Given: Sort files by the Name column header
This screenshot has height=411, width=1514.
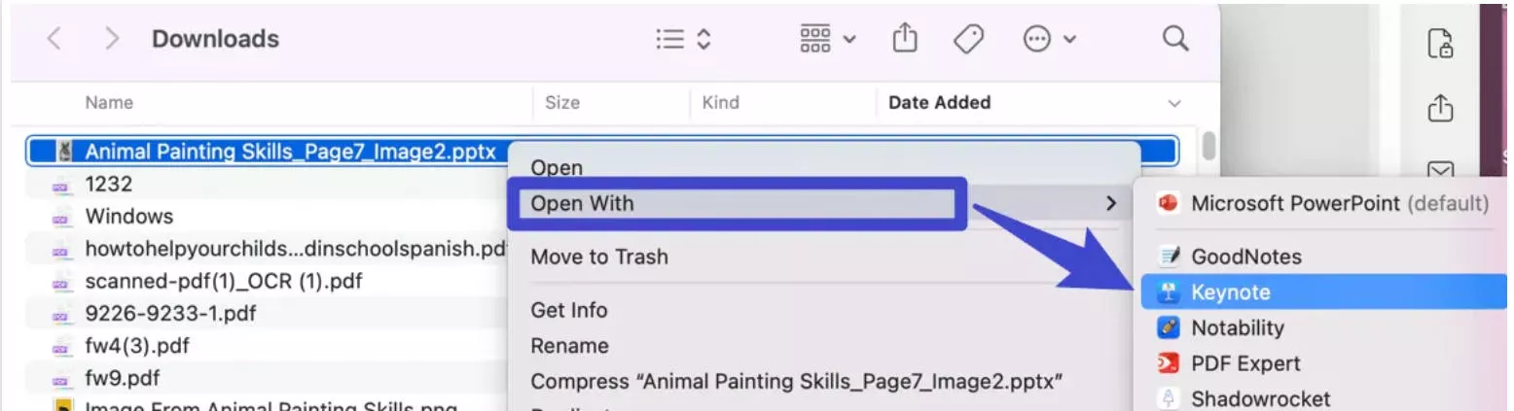Looking at the screenshot, I should (109, 102).
